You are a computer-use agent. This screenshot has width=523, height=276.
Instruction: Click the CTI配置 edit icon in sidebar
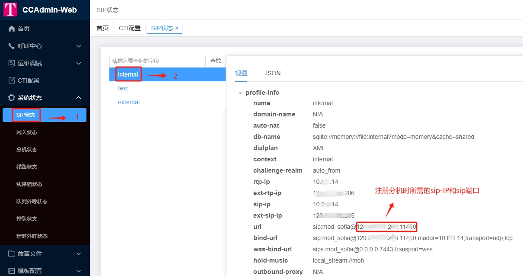tap(12, 80)
